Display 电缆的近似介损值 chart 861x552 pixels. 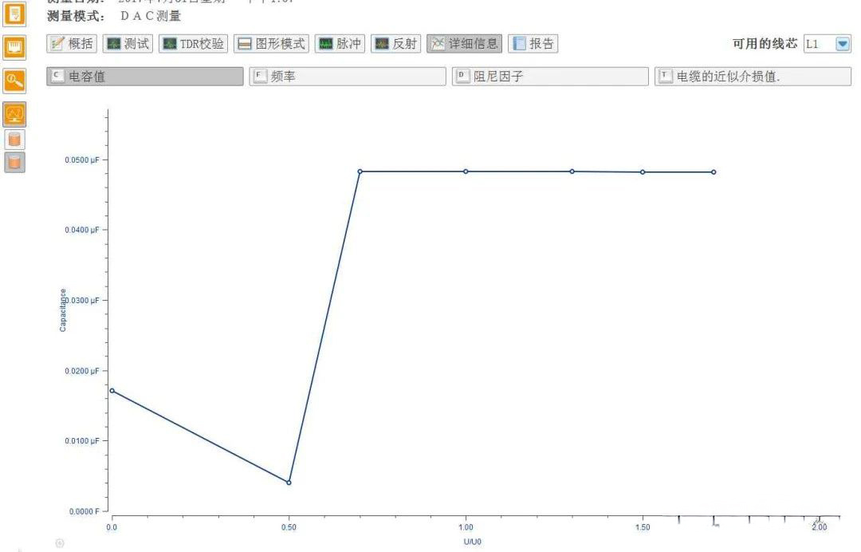click(x=753, y=77)
